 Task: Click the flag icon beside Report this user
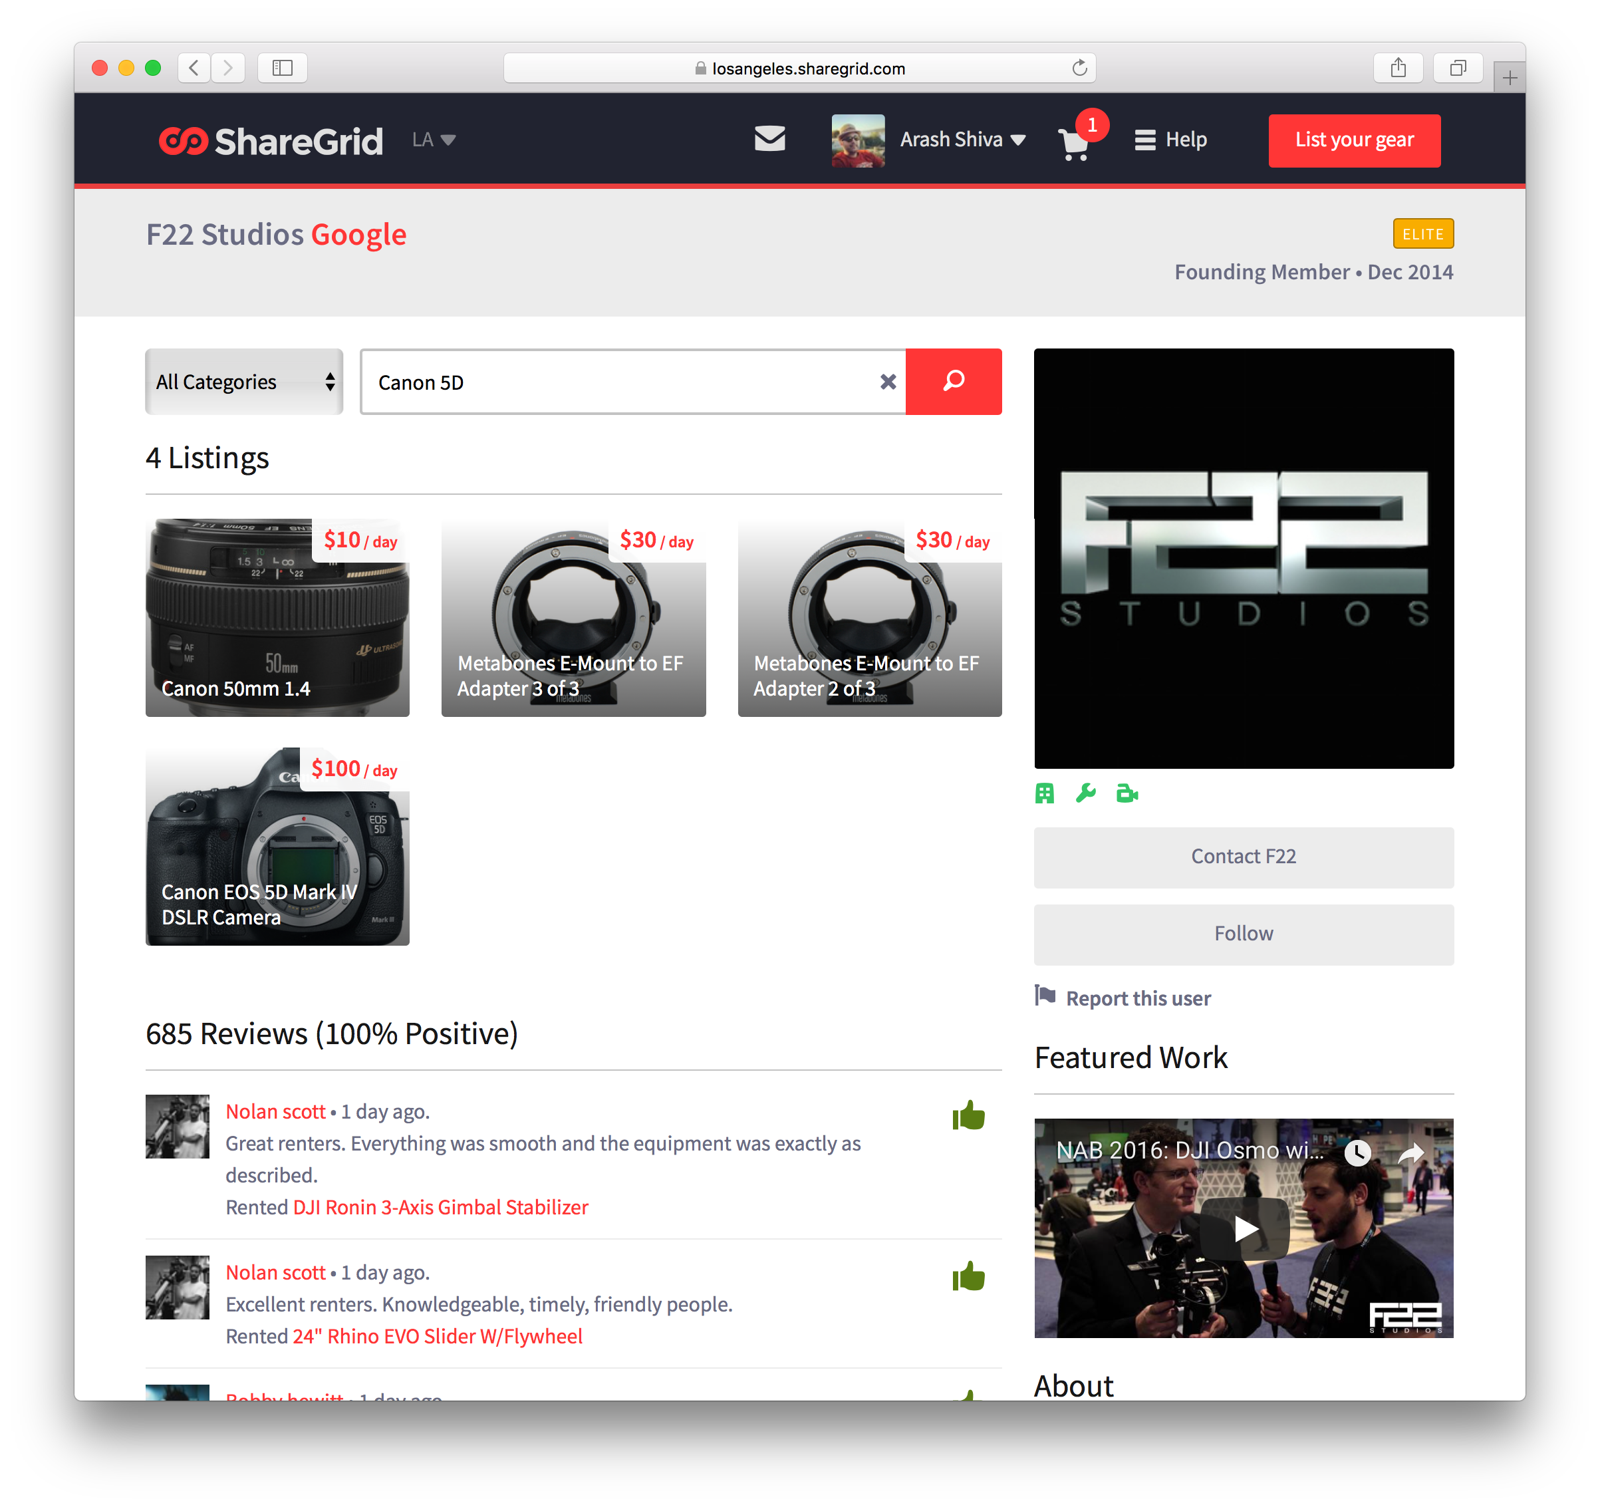tap(1045, 996)
